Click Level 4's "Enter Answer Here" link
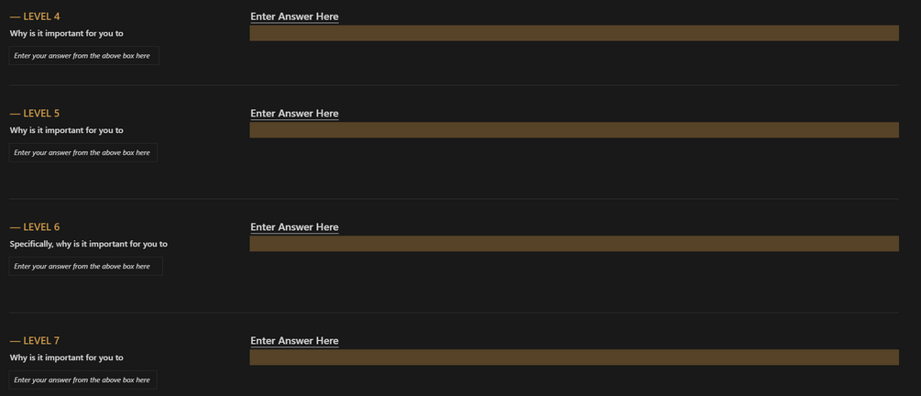The width and height of the screenshot is (921, 396). pyautogui.click(x=294, y=16)
